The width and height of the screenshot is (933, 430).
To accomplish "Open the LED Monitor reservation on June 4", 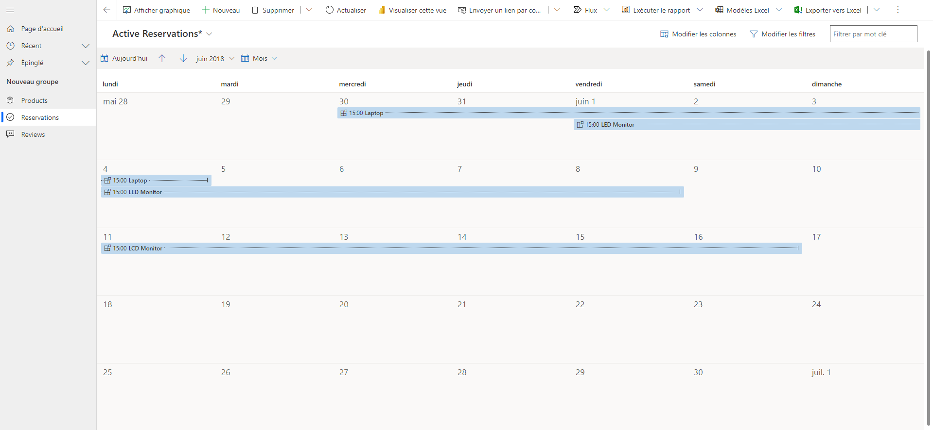I will pyautogui.click(x=392, y=192).
